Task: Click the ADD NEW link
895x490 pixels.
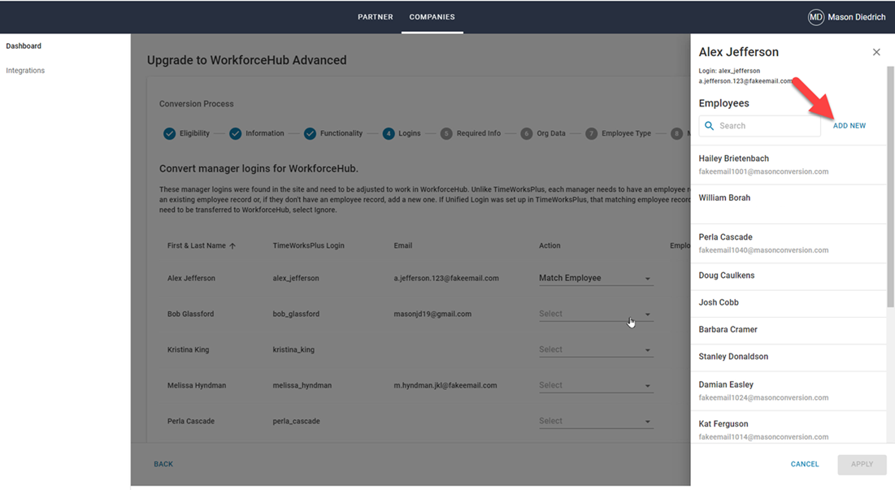Action: click(x=849, y=125)
